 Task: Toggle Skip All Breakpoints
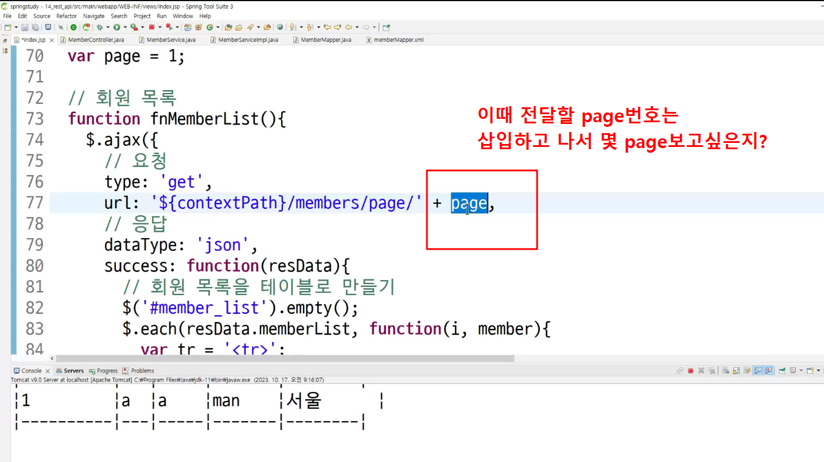[x=61, y=27]
